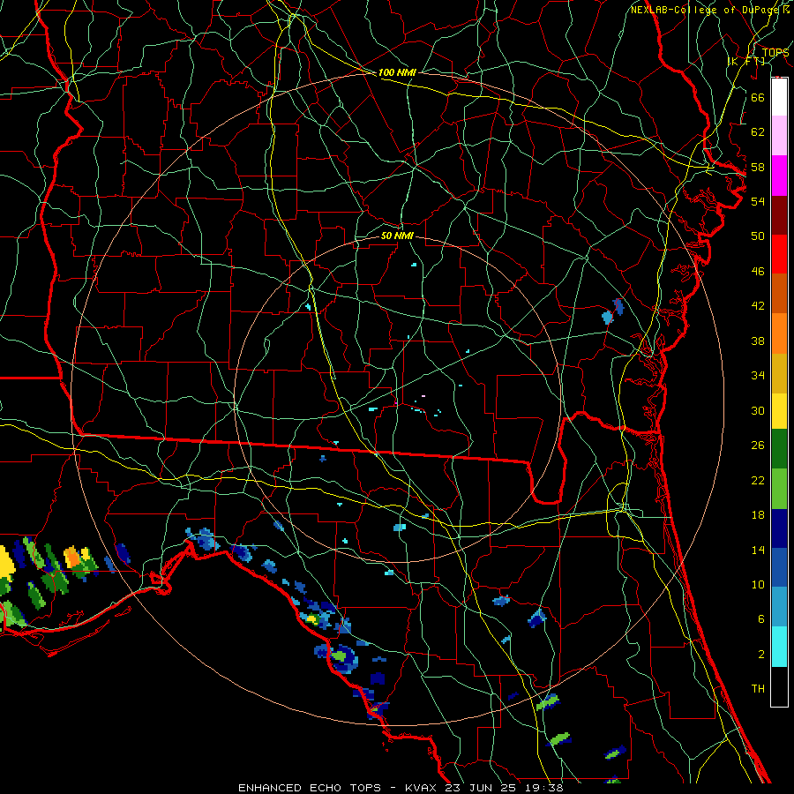Pick the yellow legend swatch

coord(779,410)
